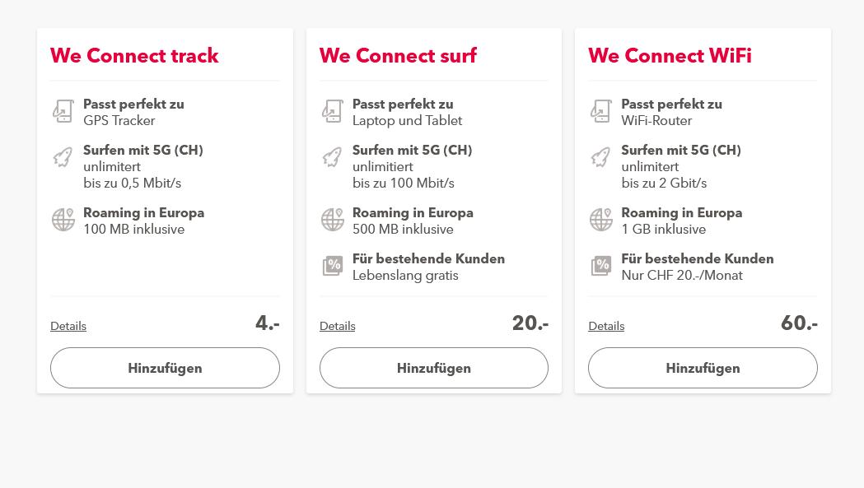Add We Connect WiFi with Hinzufügen button
The image size is (864, 488).
point(703,368)
